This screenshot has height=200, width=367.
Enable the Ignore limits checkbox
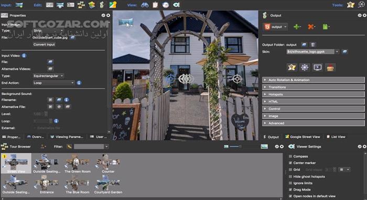pos(290,183)
